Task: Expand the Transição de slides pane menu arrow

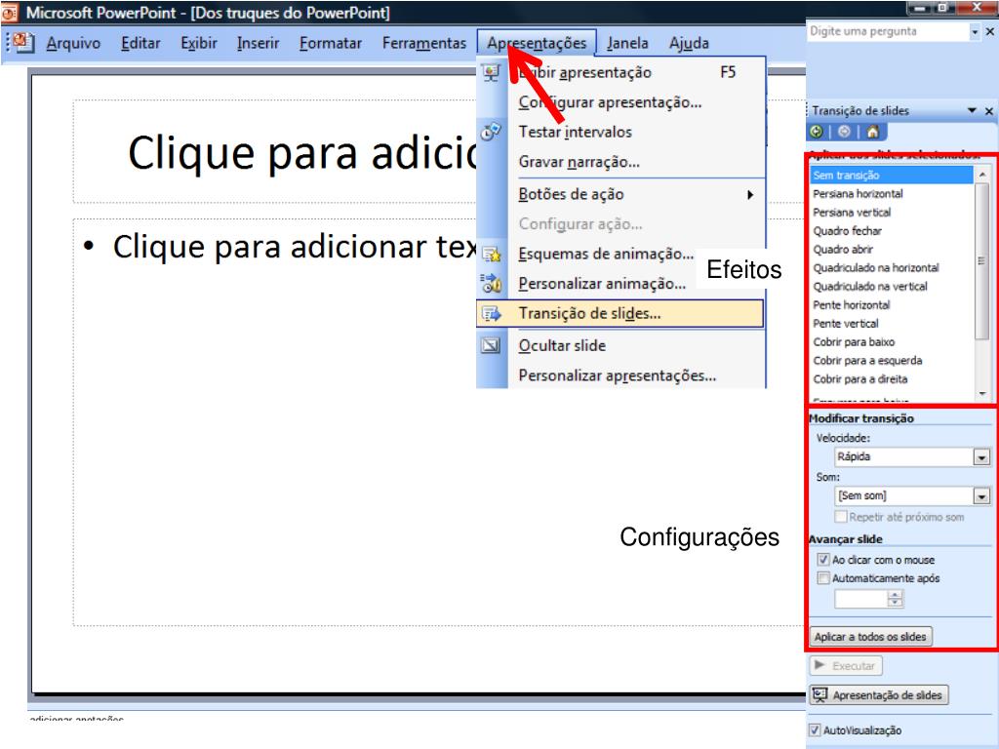Action: pos(973,111)
